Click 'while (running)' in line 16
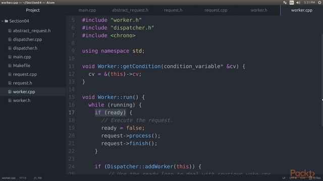 point(112,105)
